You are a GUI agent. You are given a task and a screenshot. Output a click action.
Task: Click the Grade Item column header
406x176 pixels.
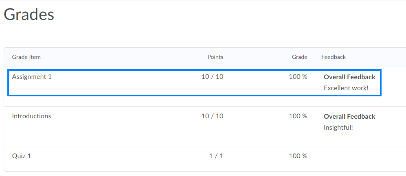click(26, 57)
